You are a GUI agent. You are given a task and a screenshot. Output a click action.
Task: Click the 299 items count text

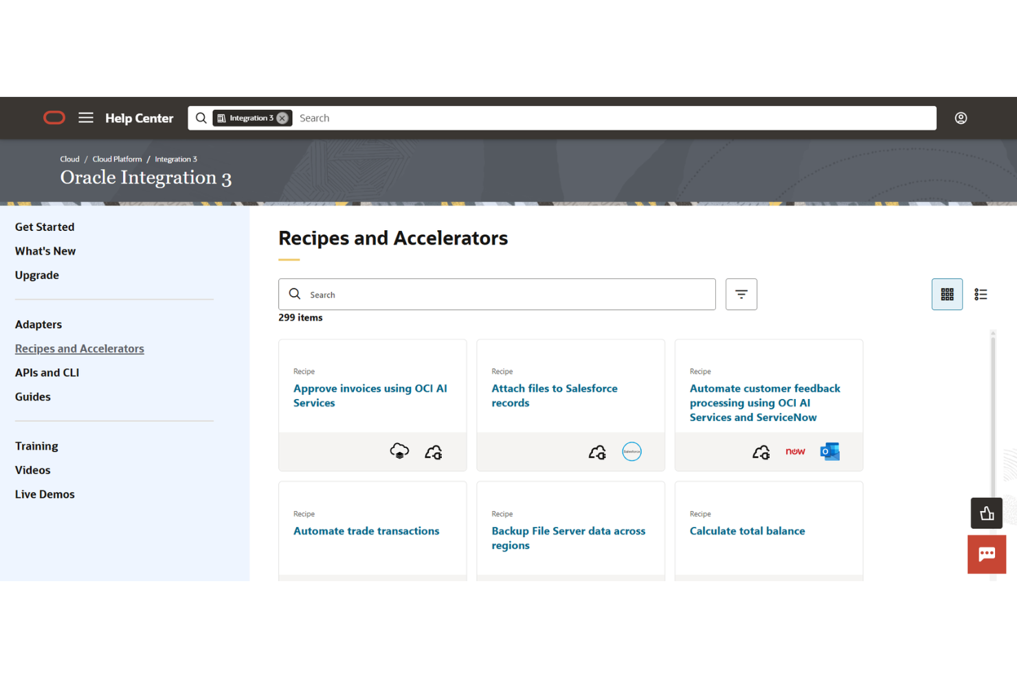point(300,318)
